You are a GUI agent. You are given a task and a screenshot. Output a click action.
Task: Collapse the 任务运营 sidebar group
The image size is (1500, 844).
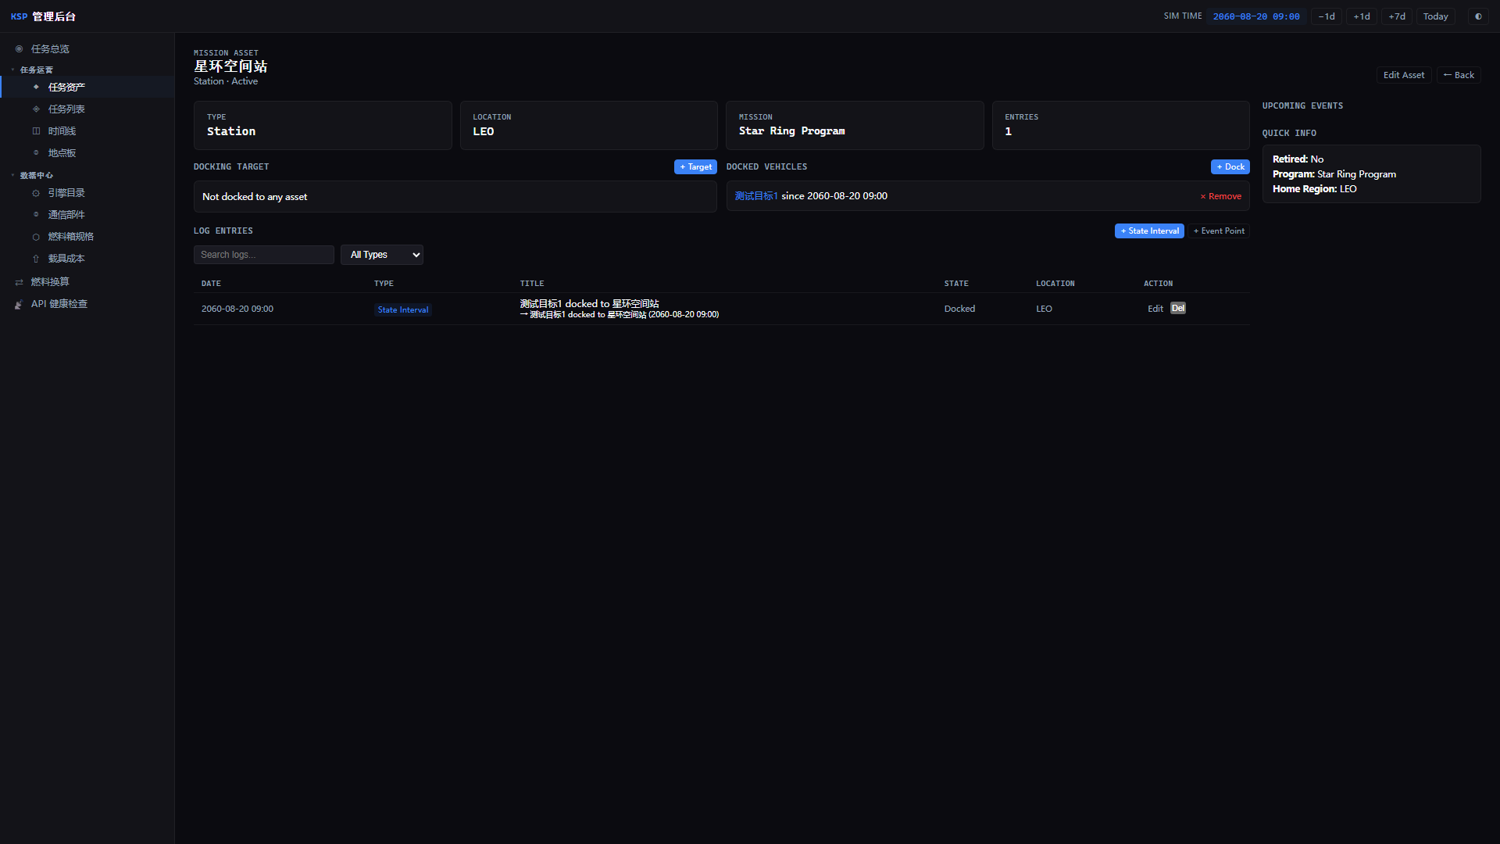tap(36, 70)
